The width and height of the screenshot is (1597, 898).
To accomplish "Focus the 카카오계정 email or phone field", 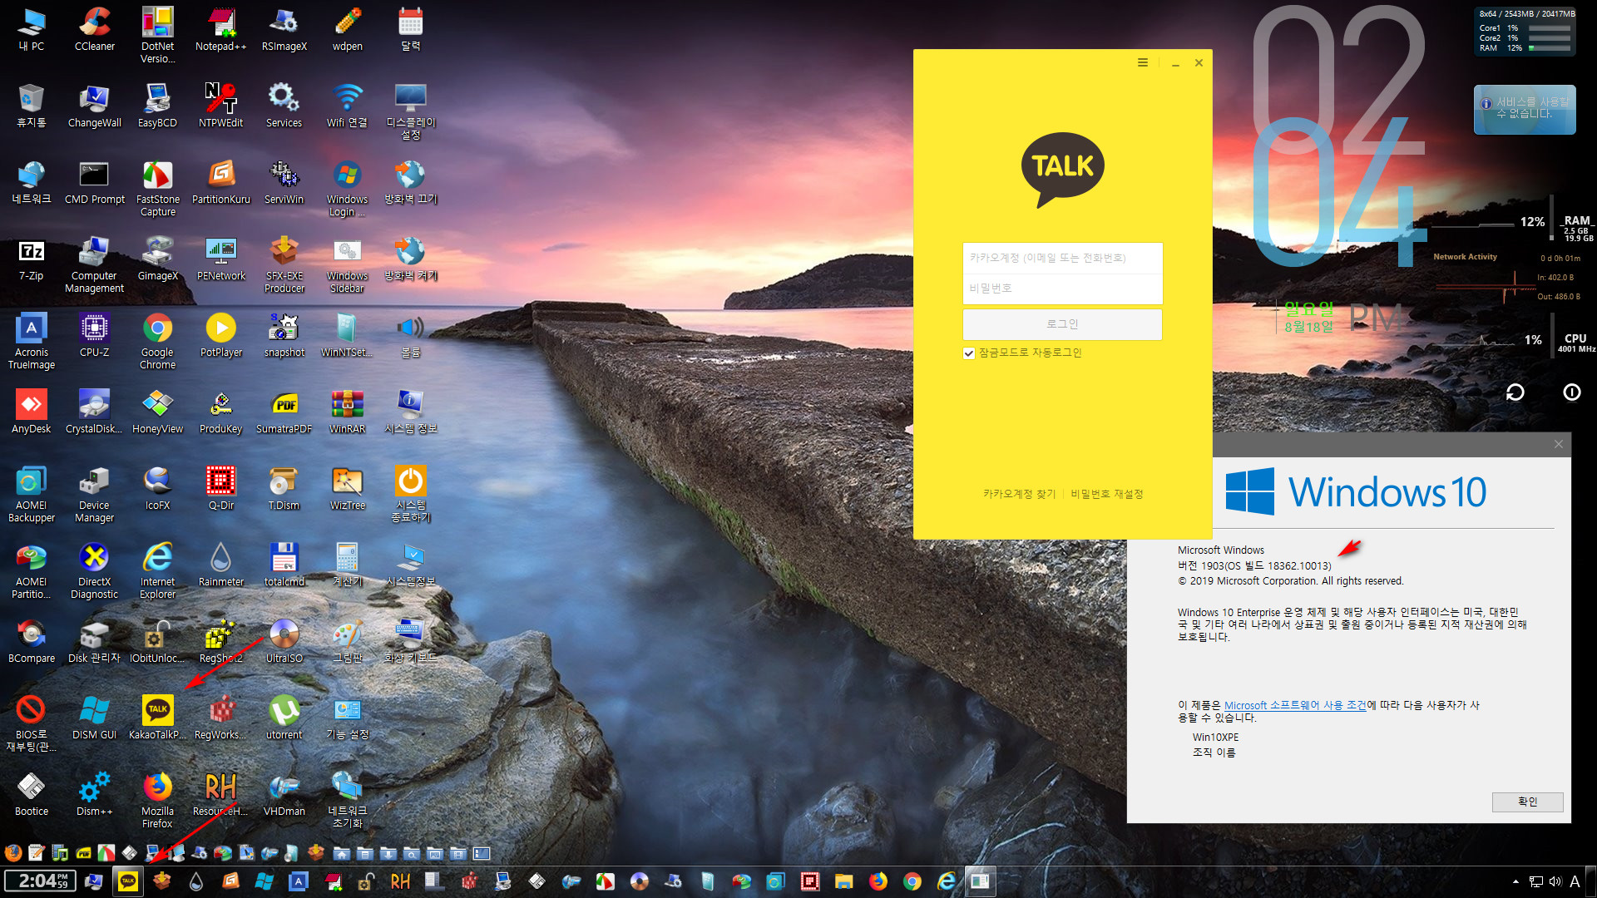I will tap(1062, 258).
